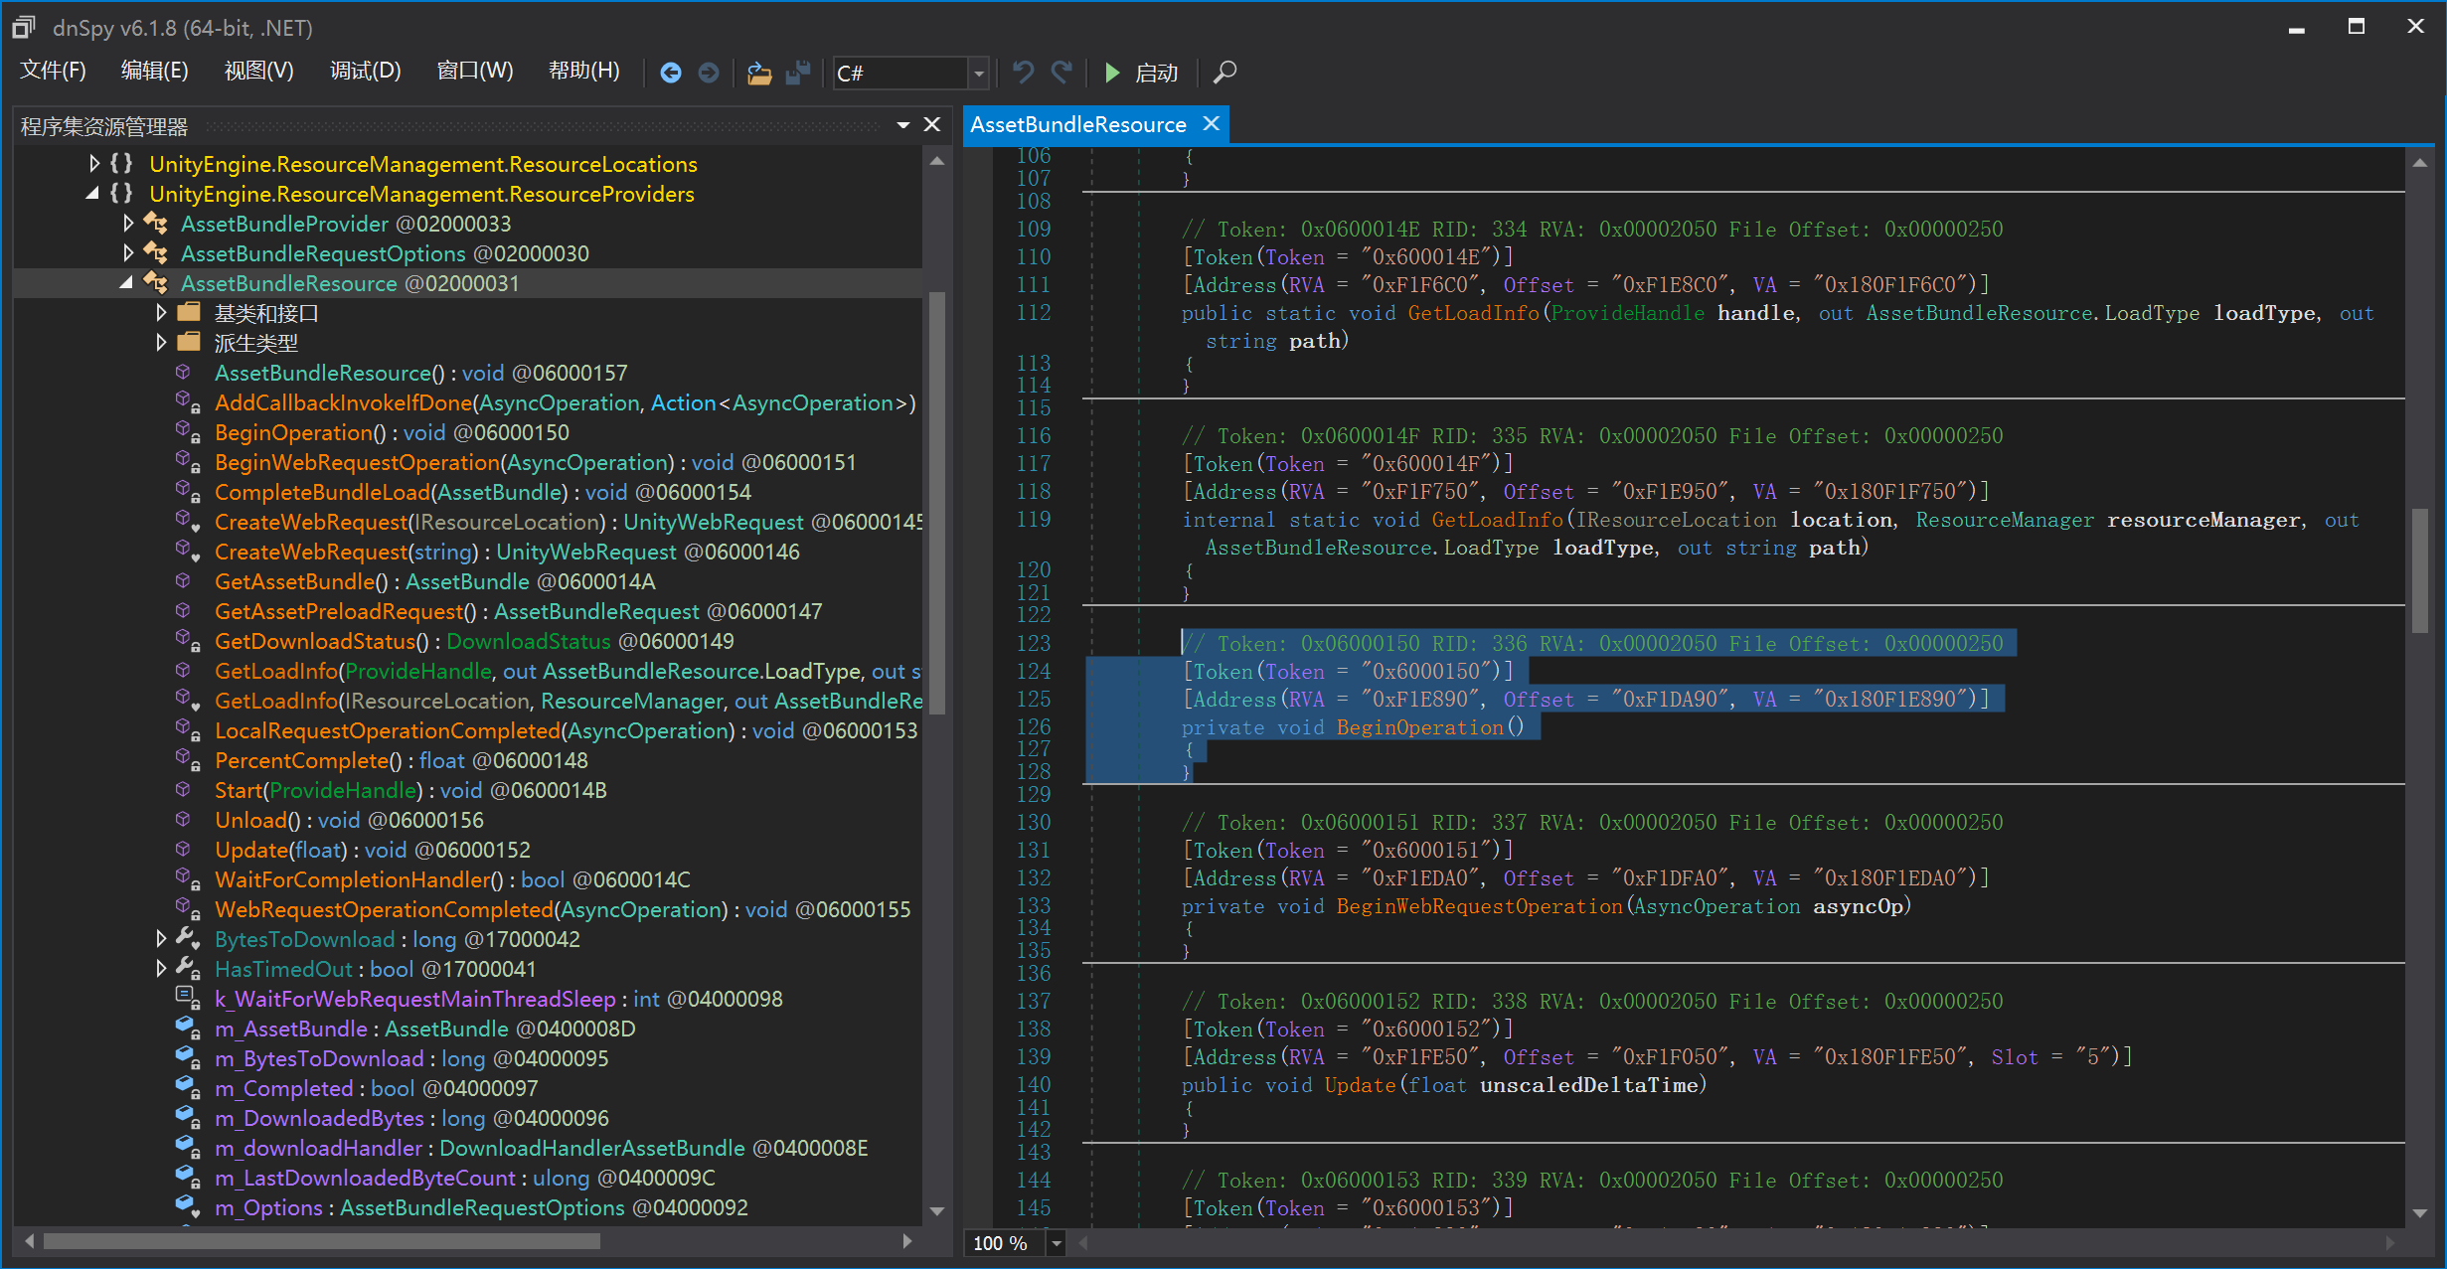This screenshot has width=2447, height=1269.
Task: Click the namespace braces icon beside ResourceLocations
Action: point(121,164)
